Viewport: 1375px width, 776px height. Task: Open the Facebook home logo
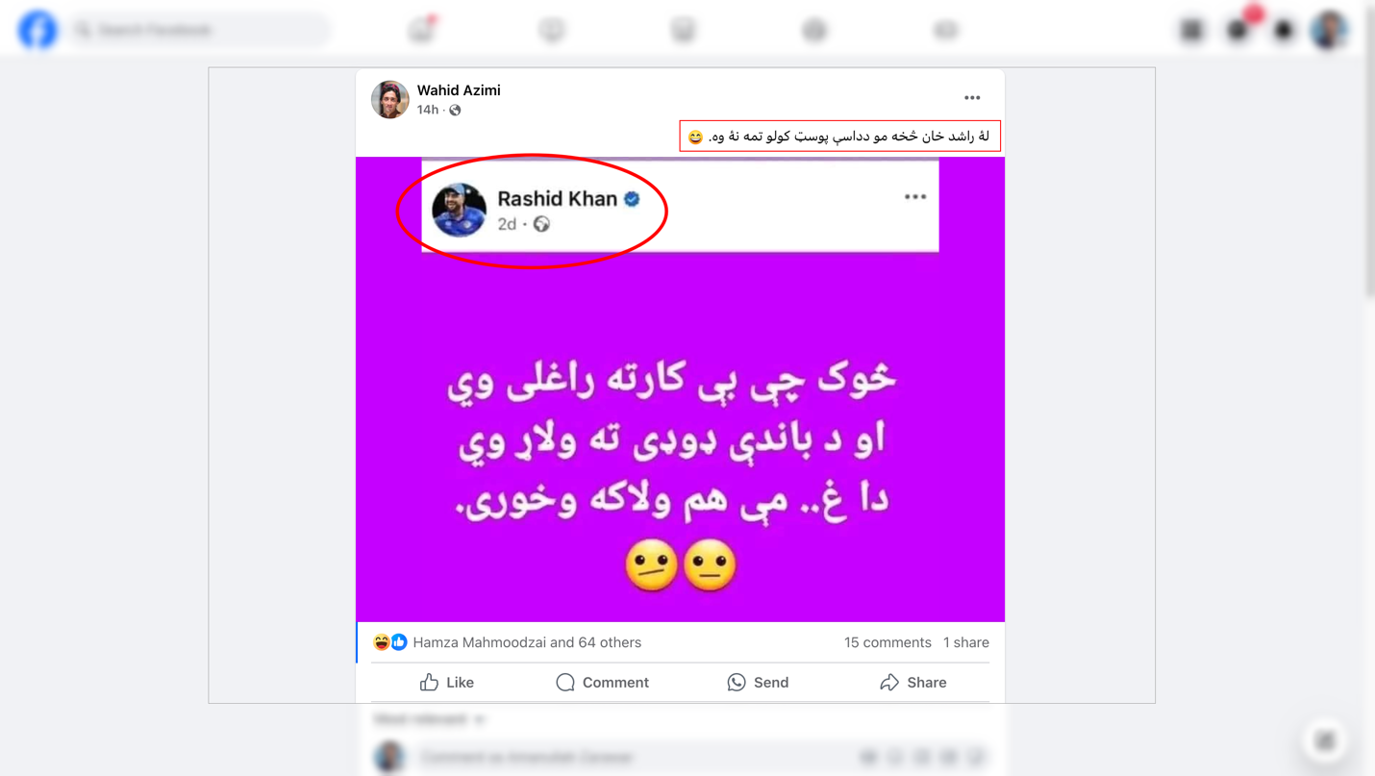pyautogui.click(x=37, y=30)
